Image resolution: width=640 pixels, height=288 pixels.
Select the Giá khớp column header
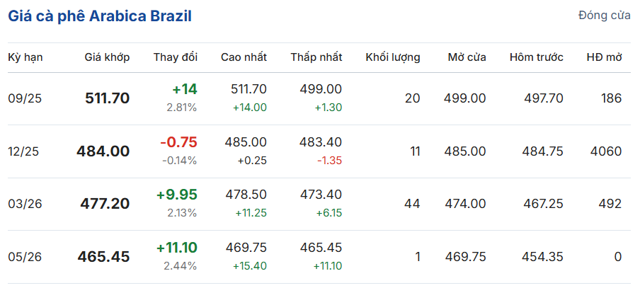pos(108,57)
